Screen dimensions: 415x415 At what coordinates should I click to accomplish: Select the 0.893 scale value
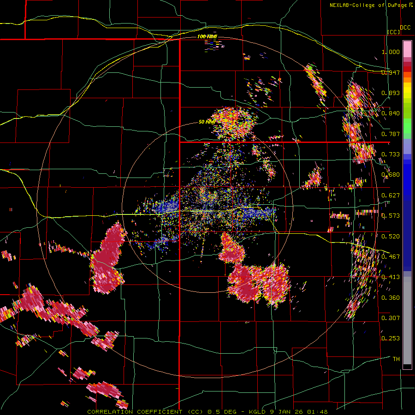click(391, 93)
